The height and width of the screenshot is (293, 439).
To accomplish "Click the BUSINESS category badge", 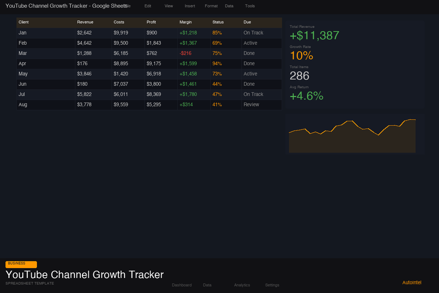I will click(21, 264).
